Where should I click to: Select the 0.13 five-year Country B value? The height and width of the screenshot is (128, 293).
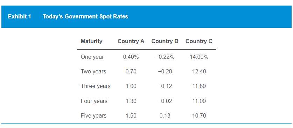pyautogui.click(x=165, y=116)
